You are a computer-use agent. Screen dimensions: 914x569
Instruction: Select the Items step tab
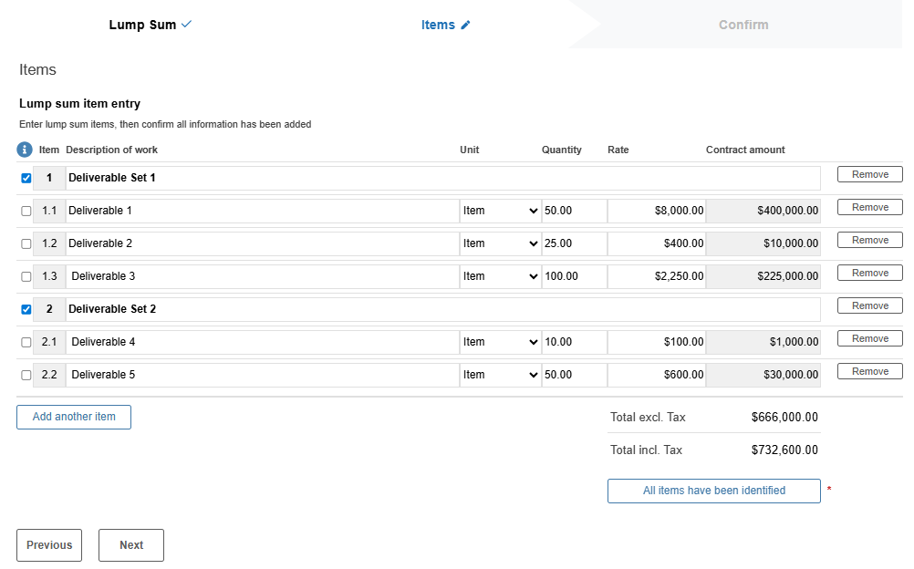point(445,25)
